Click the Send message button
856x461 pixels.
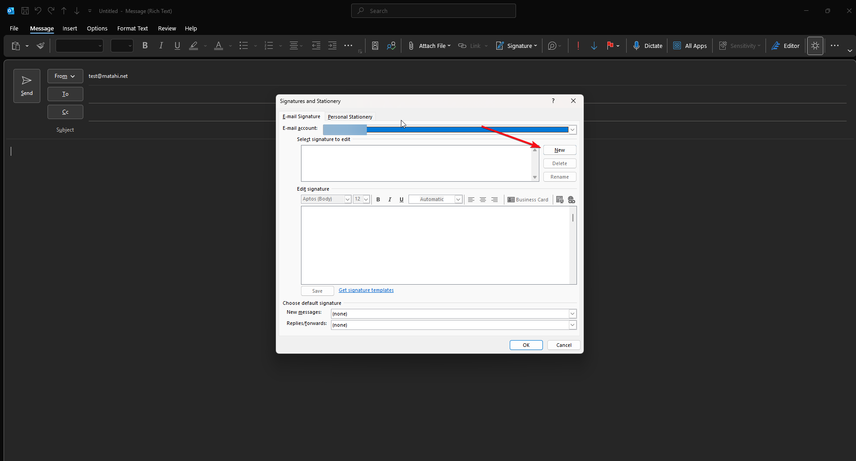(x=27, y=85)
